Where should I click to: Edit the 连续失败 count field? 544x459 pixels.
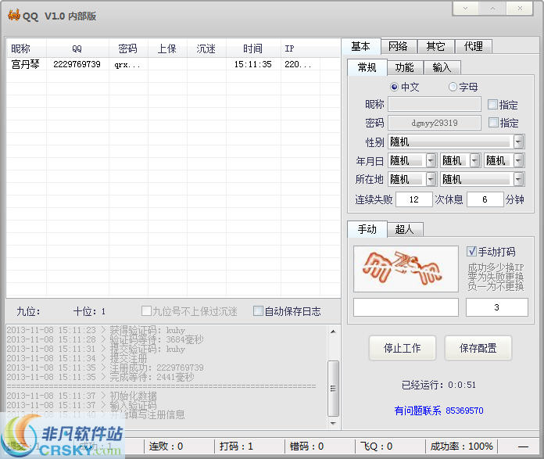(x=414, y=199)
